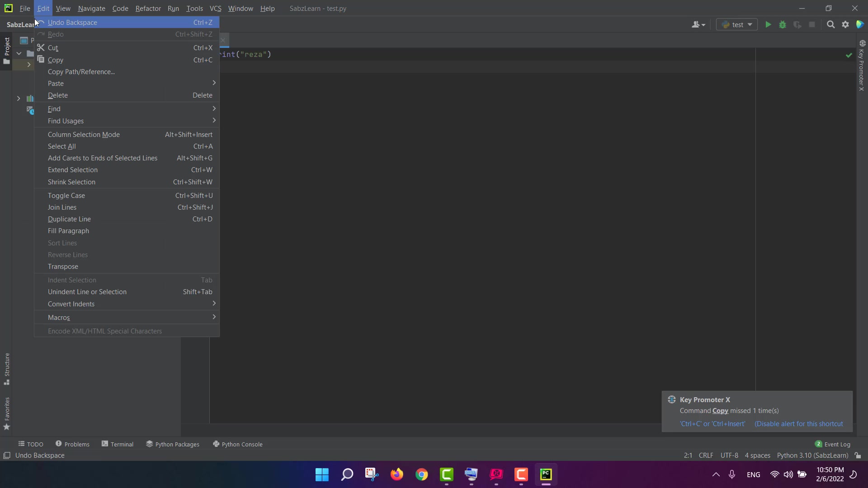This screenshot has height=488, width=868.
Task: Expand the Paste submenu
Action: click(127, 84)
